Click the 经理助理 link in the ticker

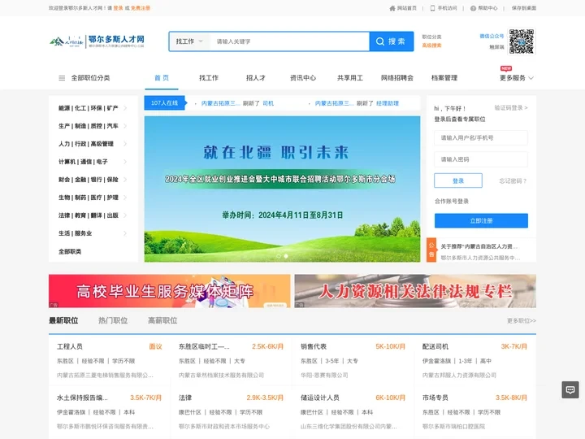[x=388, y=103]
